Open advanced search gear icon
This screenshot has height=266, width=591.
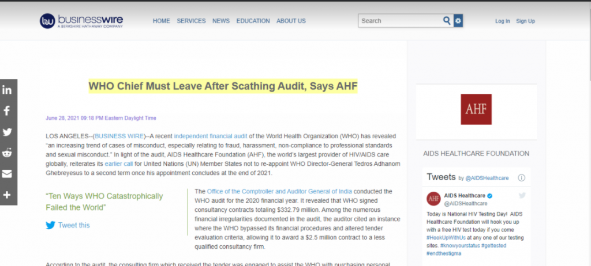pos(458,21)
